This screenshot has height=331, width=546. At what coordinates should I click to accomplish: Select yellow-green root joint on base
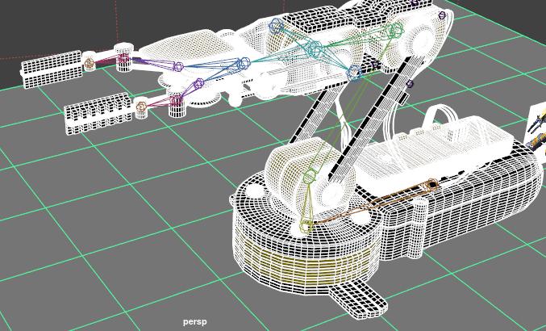pyautogui.click(x=306, y=226)
